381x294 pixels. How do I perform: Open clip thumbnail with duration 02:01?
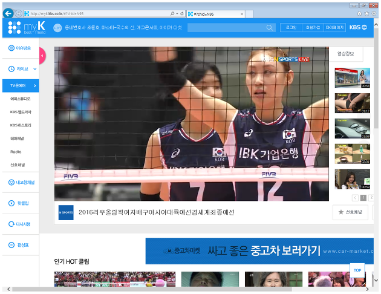[x=353, y=154]
